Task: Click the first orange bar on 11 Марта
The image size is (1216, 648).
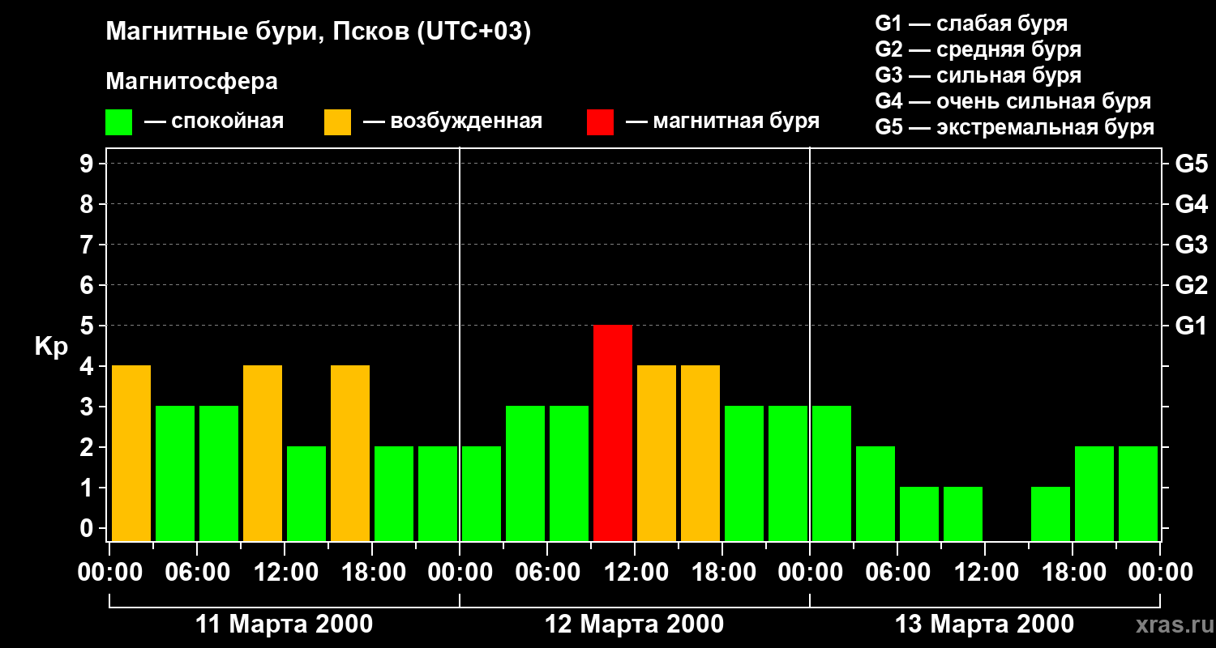Action: [x=131, y=453]
